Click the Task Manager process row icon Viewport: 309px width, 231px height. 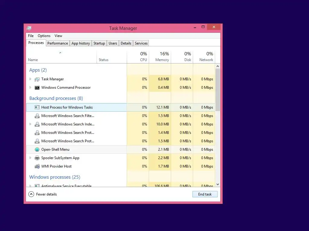[37, 79]
